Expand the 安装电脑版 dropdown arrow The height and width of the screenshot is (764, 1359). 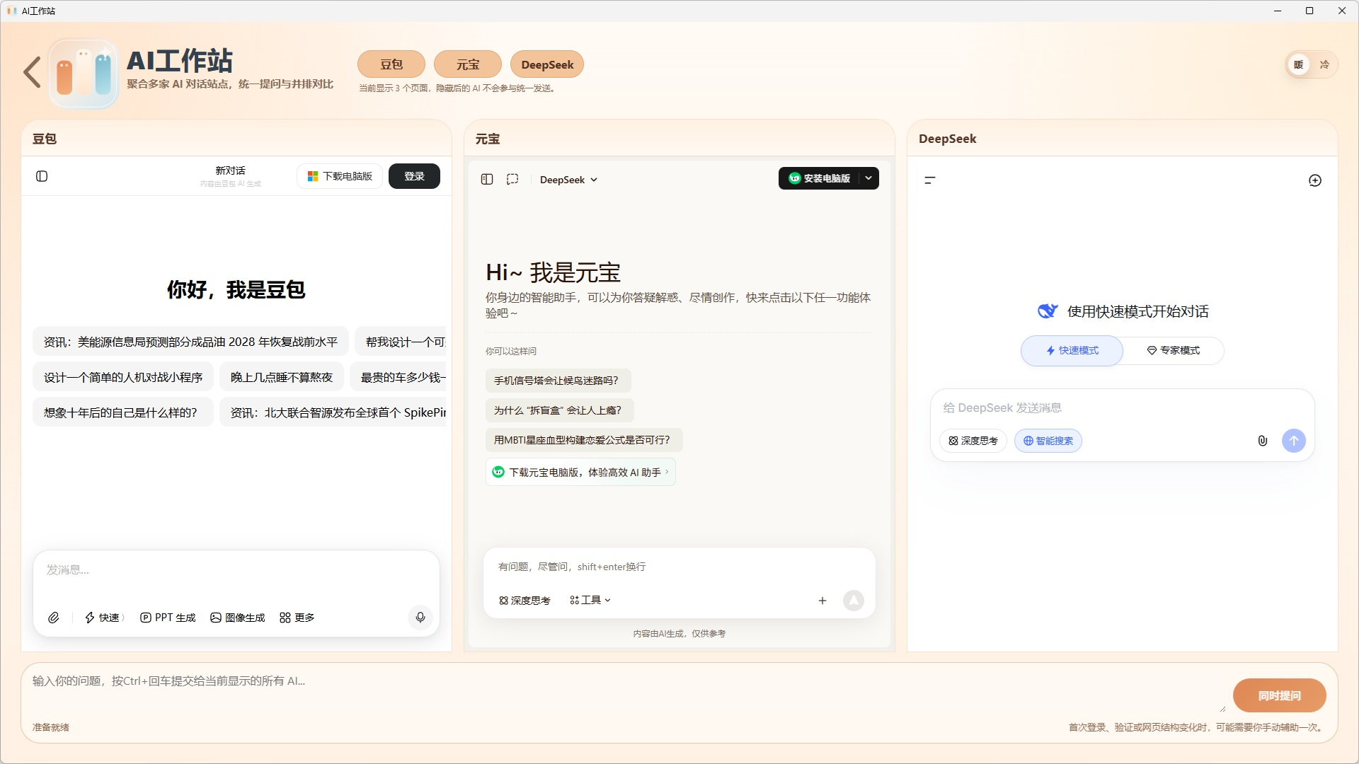coord(868,178)
